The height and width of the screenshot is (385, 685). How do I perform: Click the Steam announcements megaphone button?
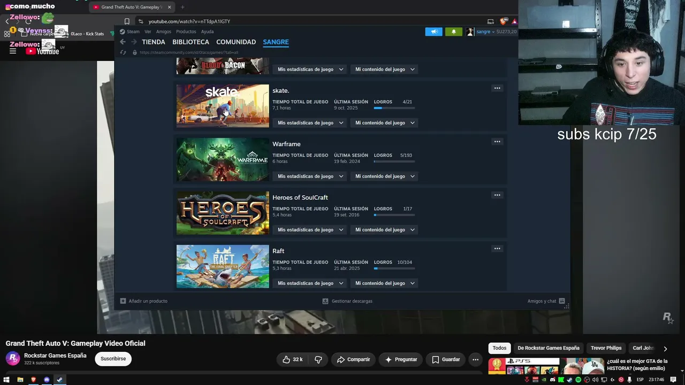coord(434,32)
